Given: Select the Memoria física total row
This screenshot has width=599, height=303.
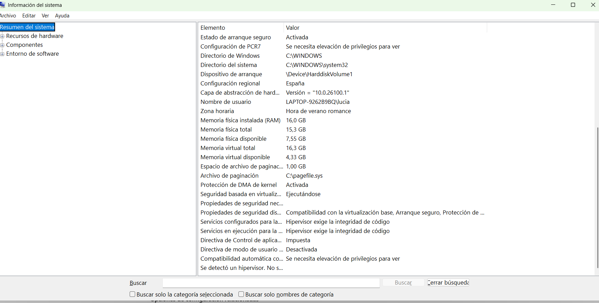Looking at the screenshot, I should click(342, 129).
